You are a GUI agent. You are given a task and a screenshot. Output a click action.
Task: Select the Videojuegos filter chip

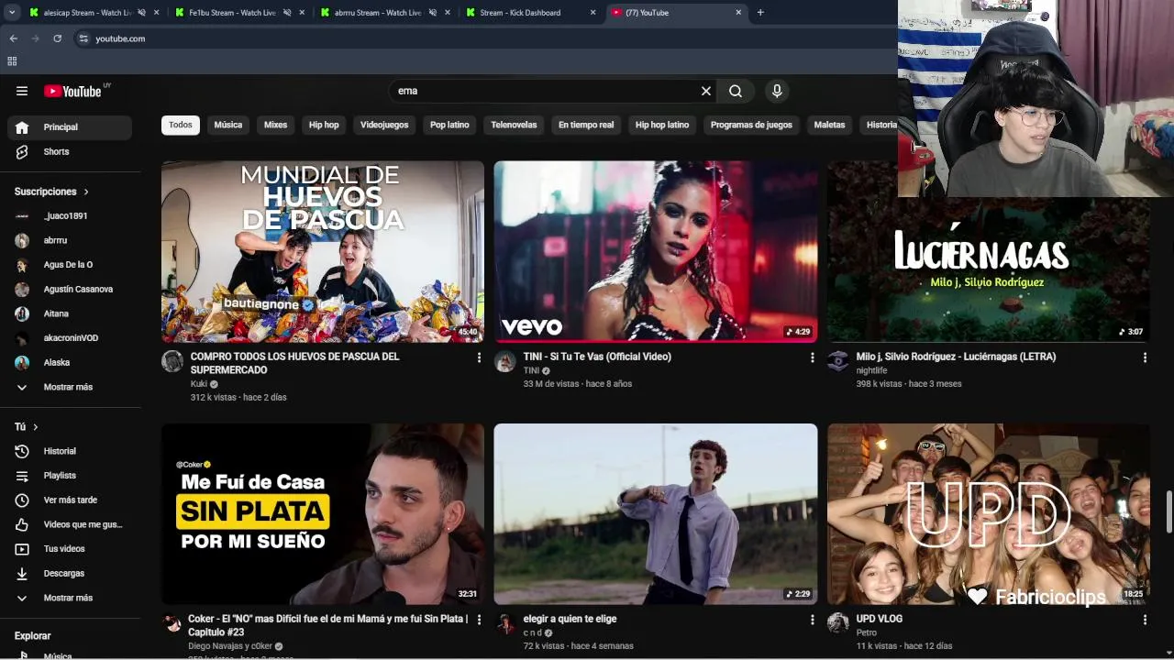(384, 125)
